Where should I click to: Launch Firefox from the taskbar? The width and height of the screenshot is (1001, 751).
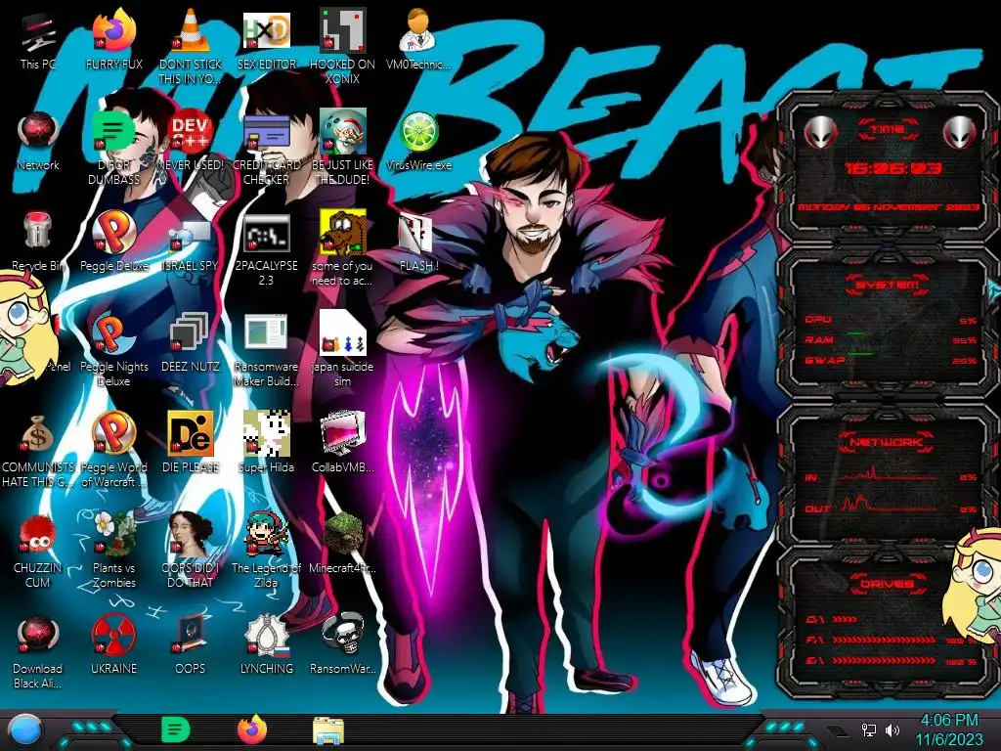(252, 729)
